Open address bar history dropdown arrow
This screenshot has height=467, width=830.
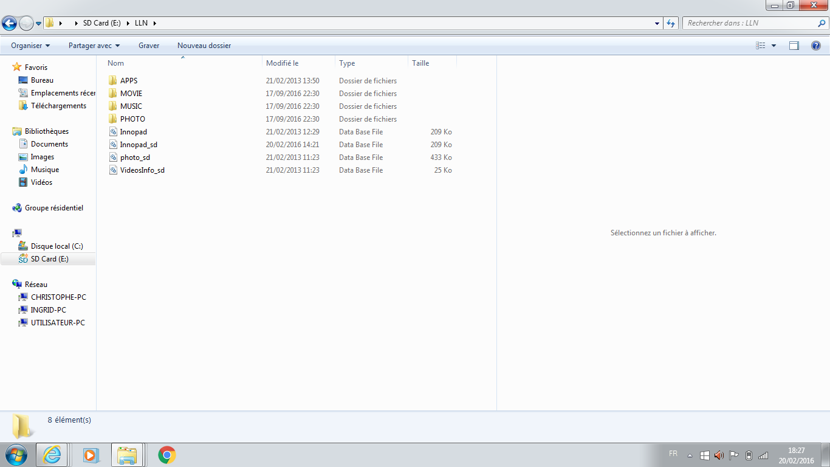657,24
